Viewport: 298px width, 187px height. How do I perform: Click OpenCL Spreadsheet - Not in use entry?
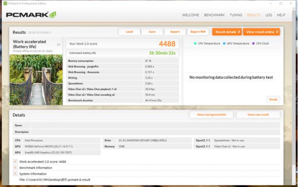229,140
